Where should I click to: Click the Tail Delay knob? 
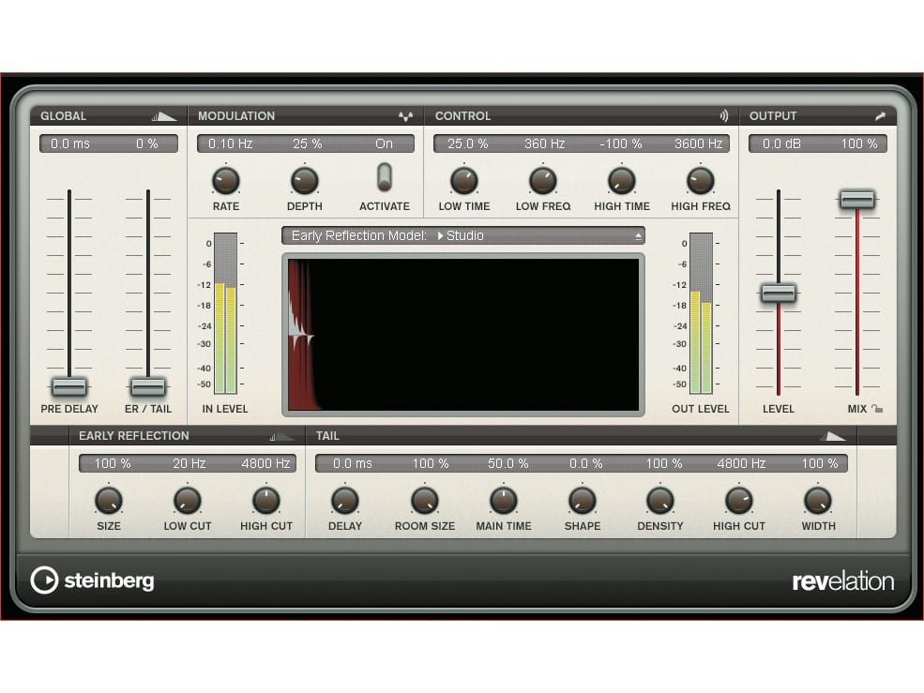pos(344,501)
